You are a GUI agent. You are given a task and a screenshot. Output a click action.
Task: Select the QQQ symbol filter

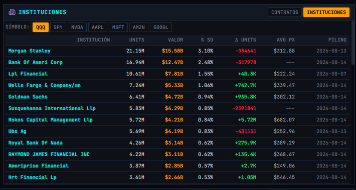[x=41, y=27]
